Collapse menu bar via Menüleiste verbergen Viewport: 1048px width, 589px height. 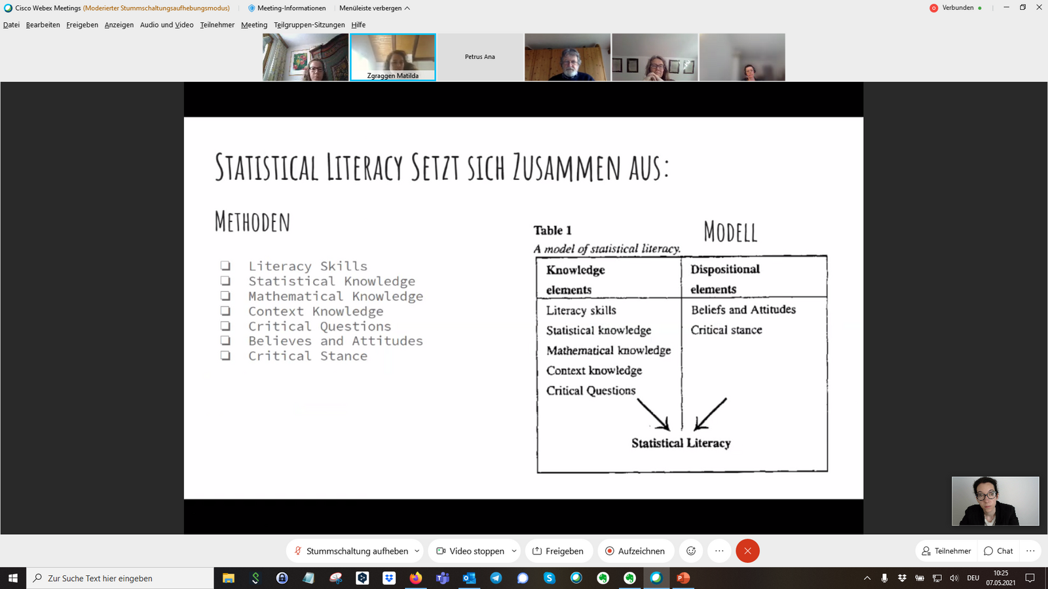click(x=375, y=9)
